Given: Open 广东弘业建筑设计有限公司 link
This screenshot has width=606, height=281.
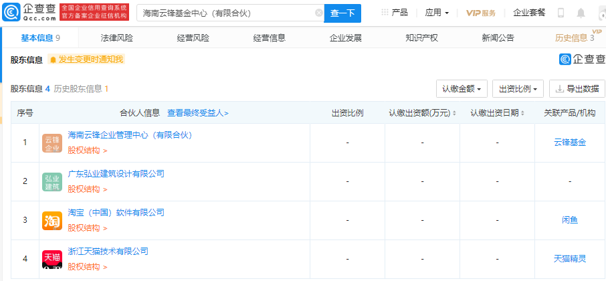Looking at the screenshot, I should [x=116, y=174].
